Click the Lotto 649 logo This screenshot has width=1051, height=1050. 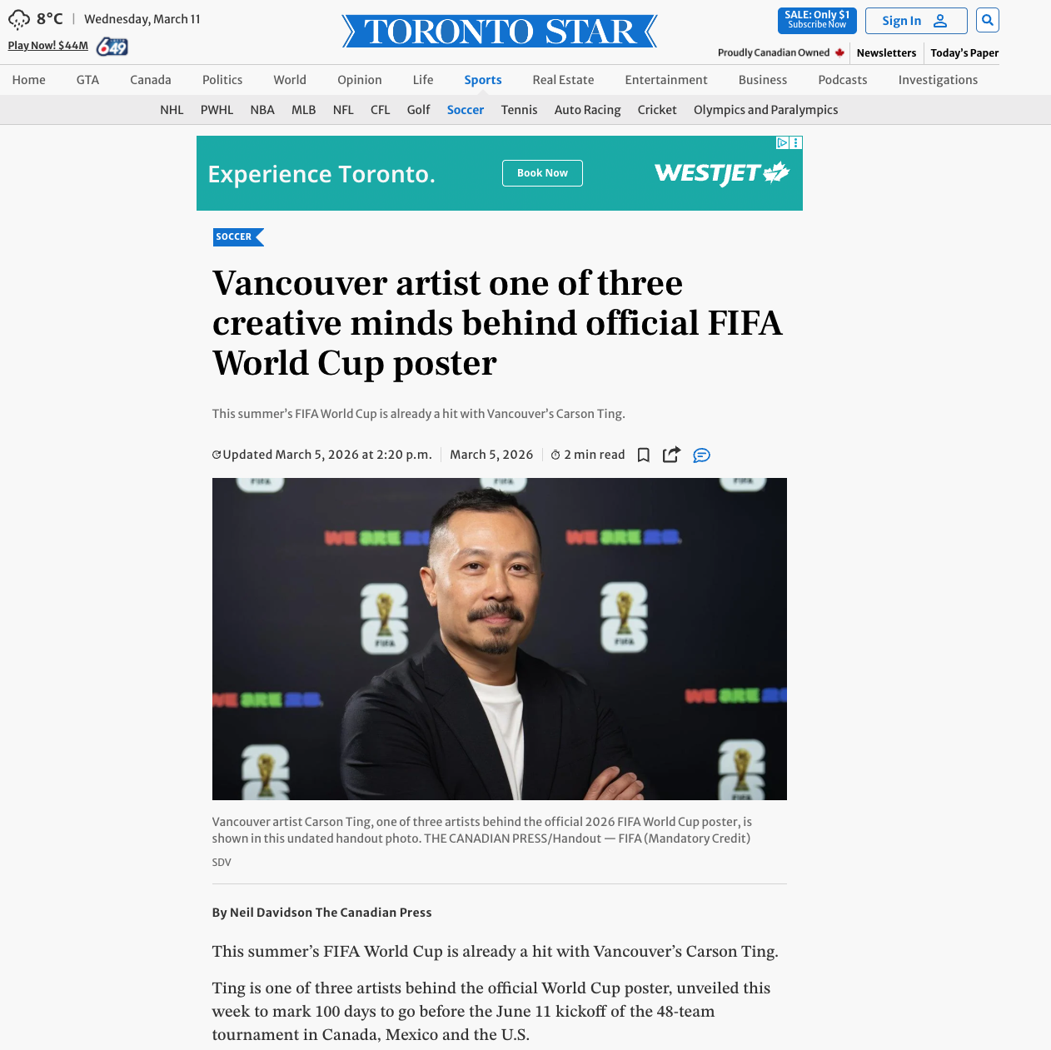(112, 47)
